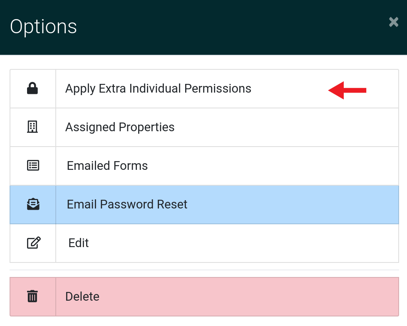Click the divider line above Delete

204,270
